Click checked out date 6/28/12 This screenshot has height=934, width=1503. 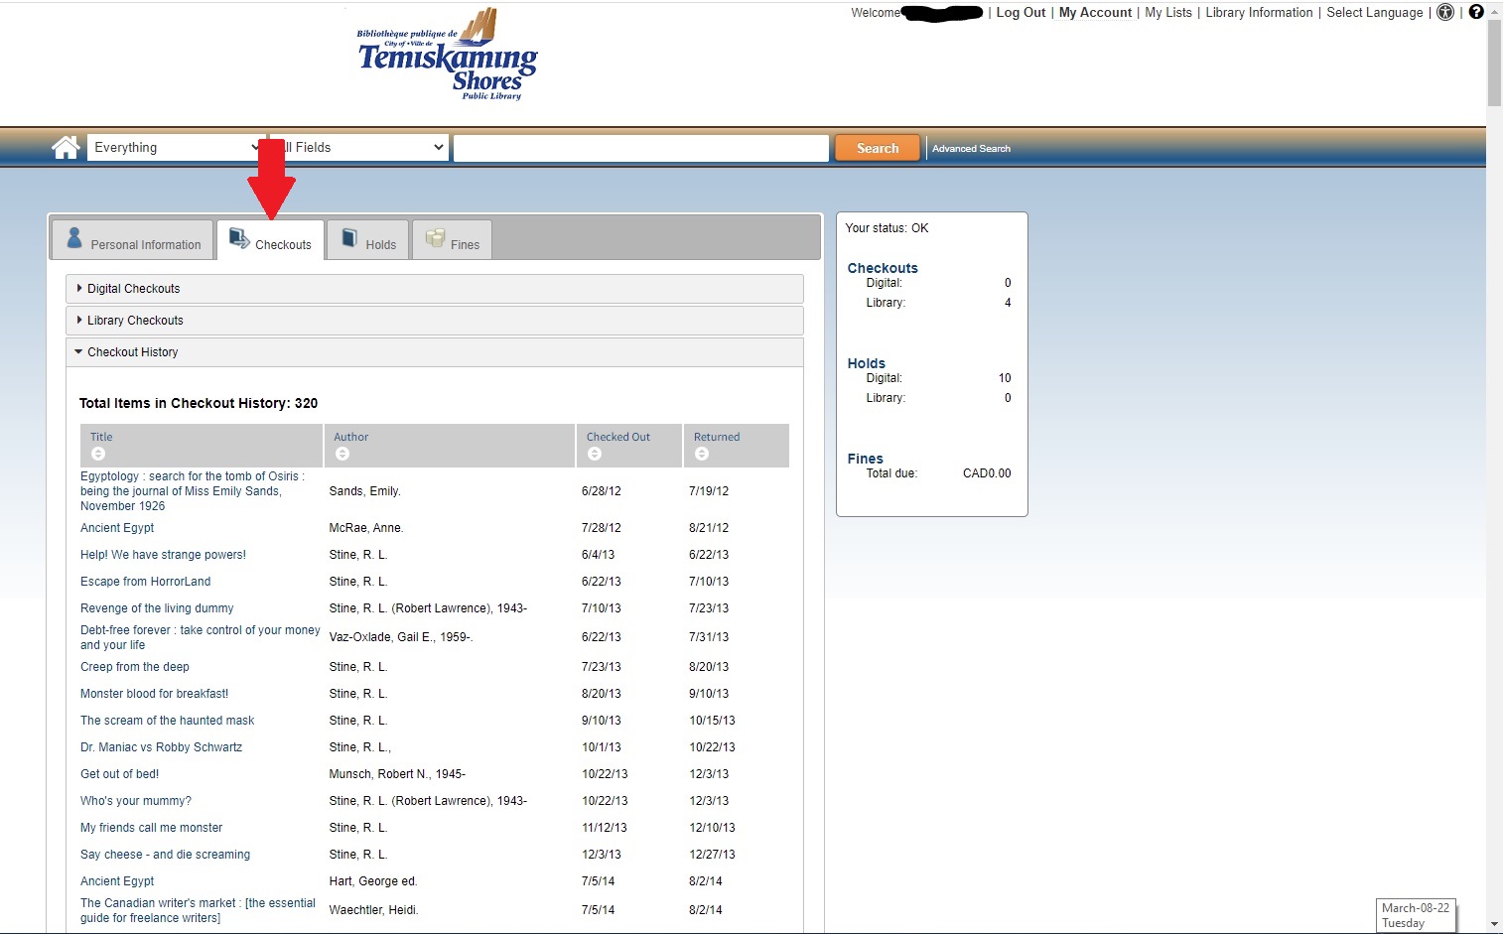point(602,491)
